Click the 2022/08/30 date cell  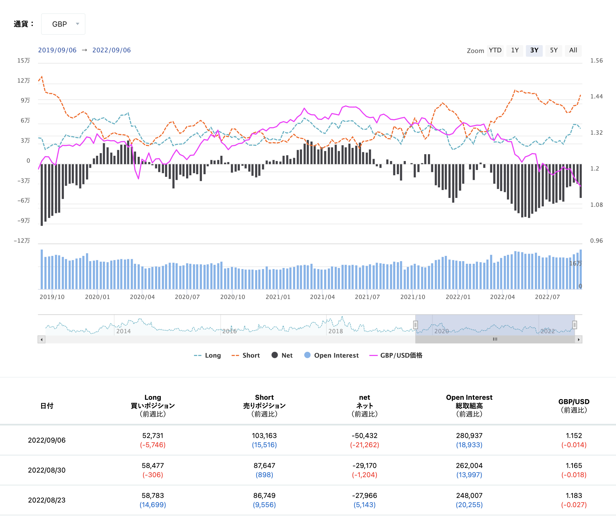pos(47,470)
